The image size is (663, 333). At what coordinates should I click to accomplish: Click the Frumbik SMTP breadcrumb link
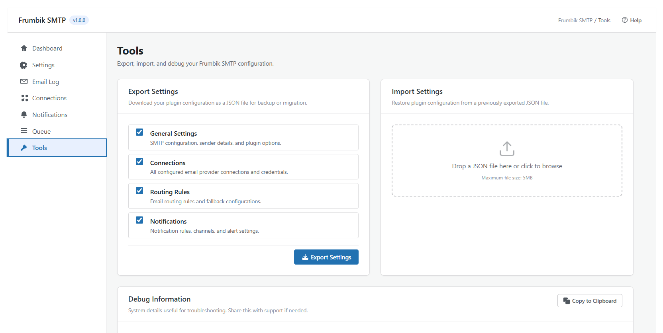click(575, 20)
